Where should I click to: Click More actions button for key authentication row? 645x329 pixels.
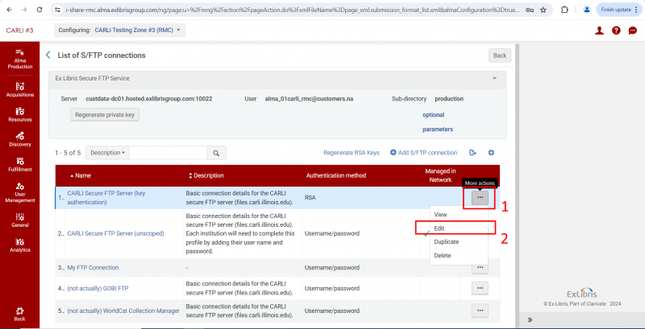point(480,197)
